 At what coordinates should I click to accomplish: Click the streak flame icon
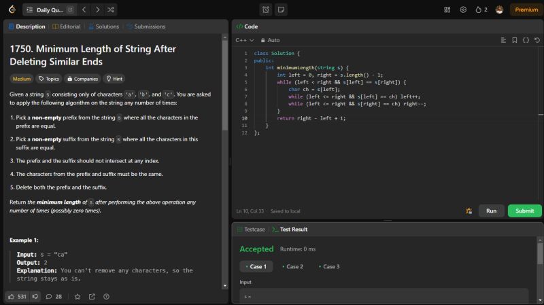coord(479,10)
